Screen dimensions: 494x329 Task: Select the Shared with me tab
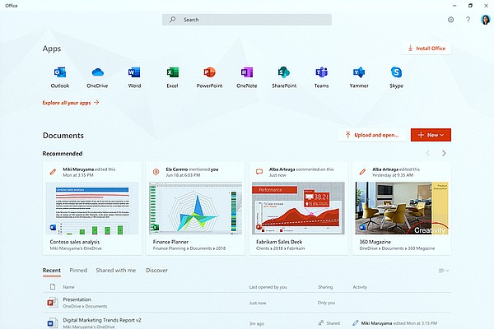tap(115, 270)
